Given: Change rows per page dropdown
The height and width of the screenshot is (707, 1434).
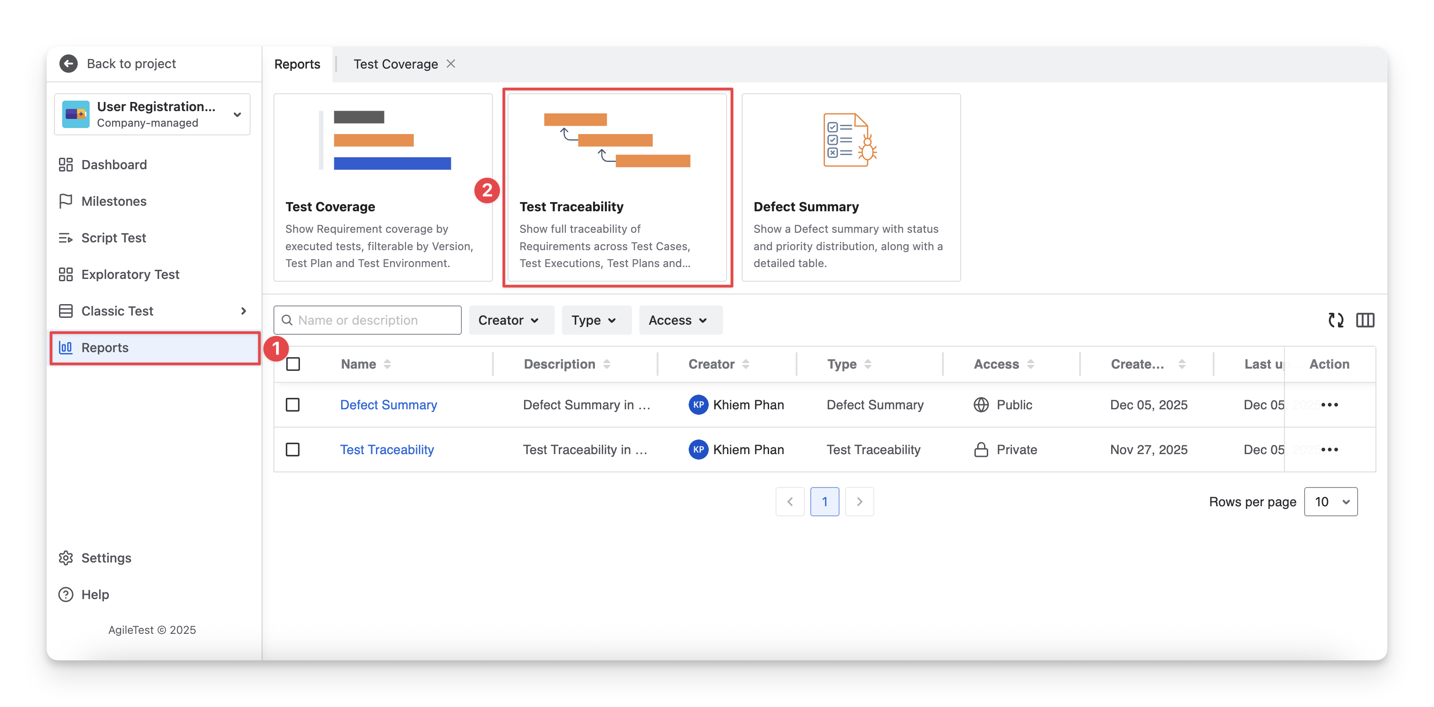Looking at the screenshot, I should tap(1331, 502).
